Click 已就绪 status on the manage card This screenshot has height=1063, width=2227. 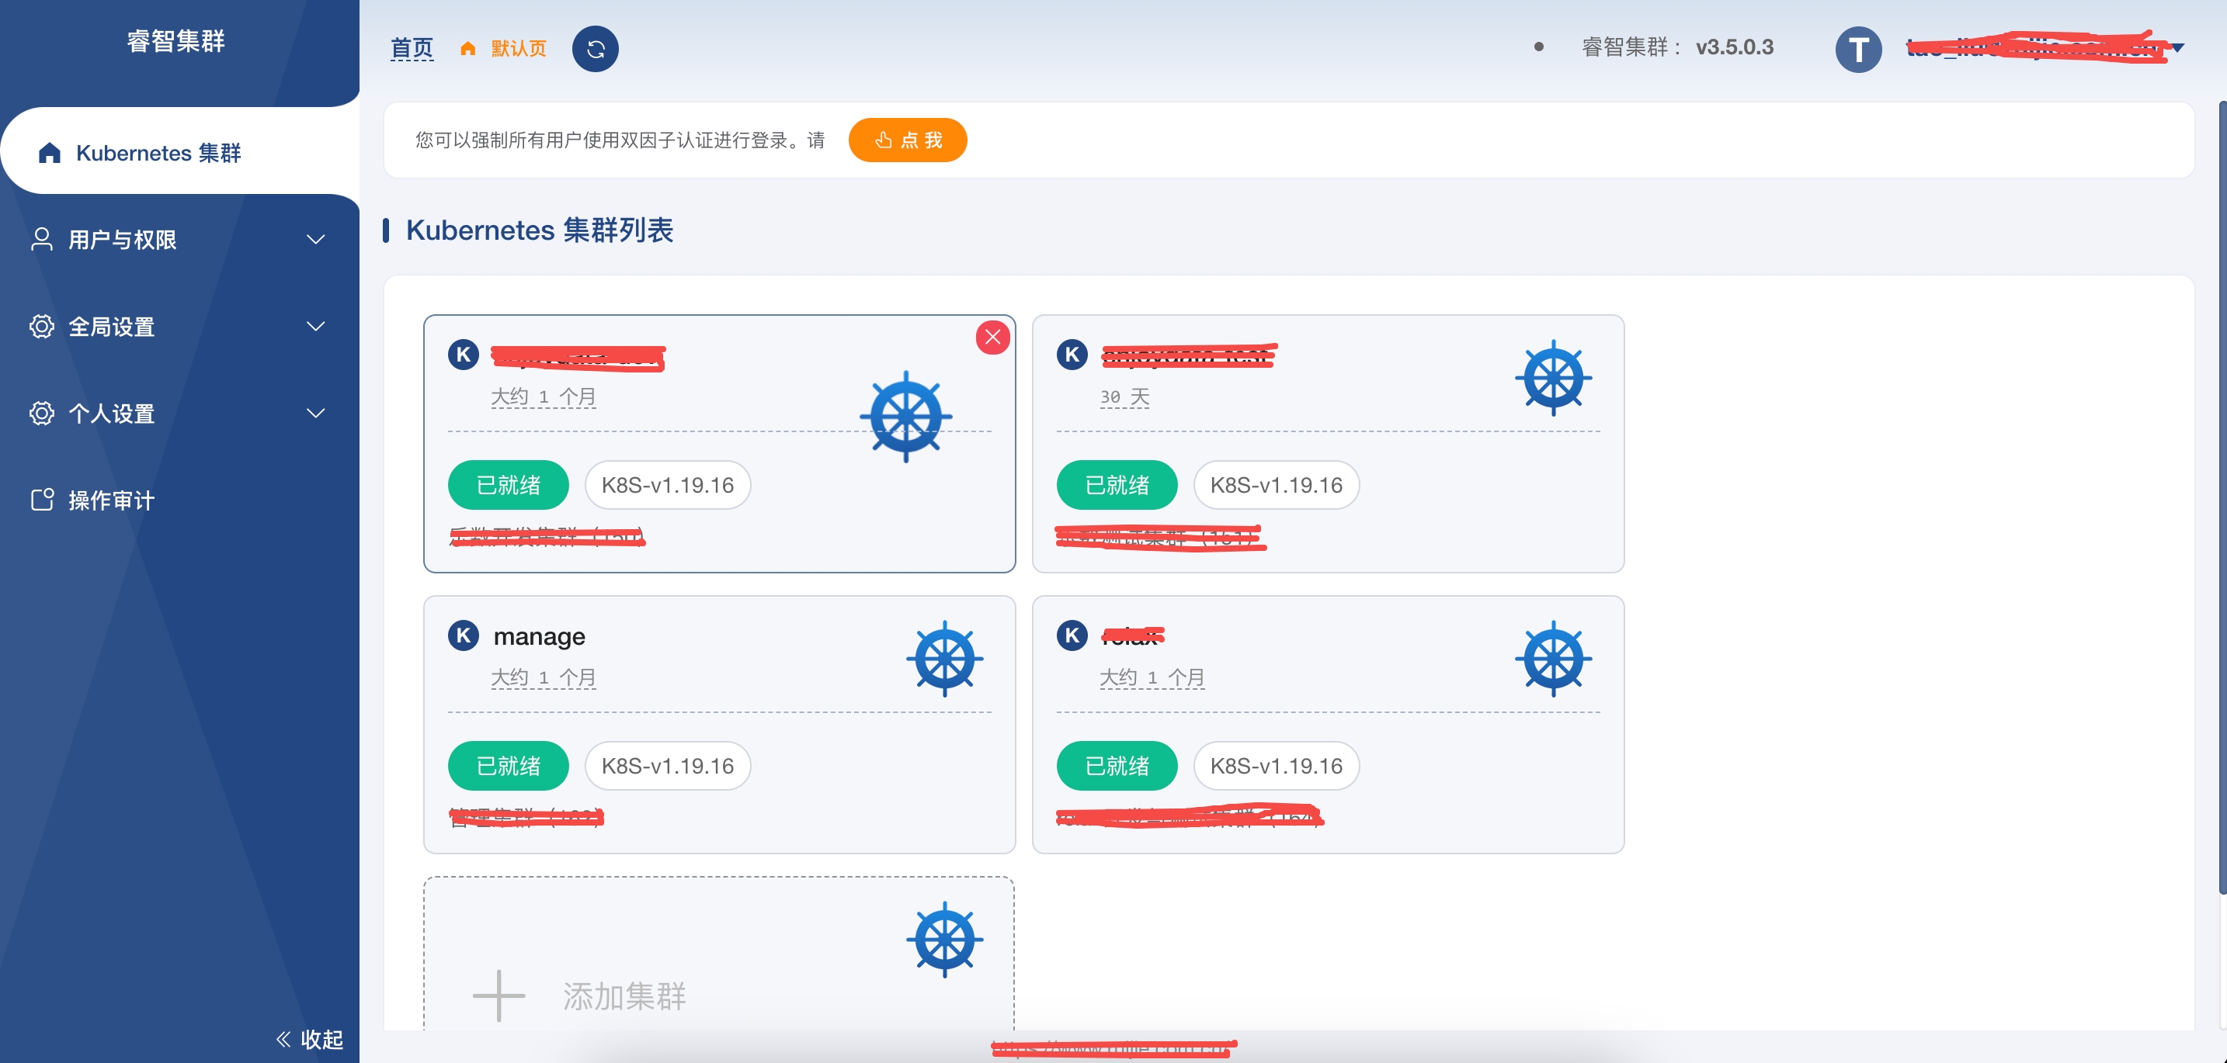(509, 766)
